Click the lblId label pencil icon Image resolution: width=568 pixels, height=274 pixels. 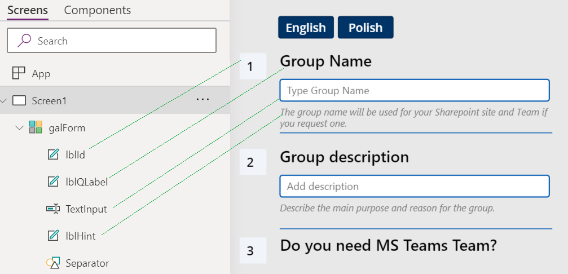pos(54,154)
